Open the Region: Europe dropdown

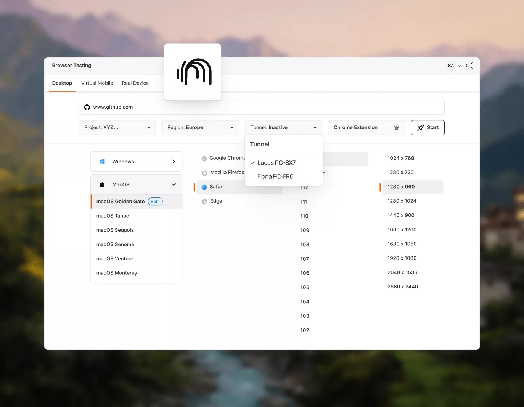coord(200,127)
